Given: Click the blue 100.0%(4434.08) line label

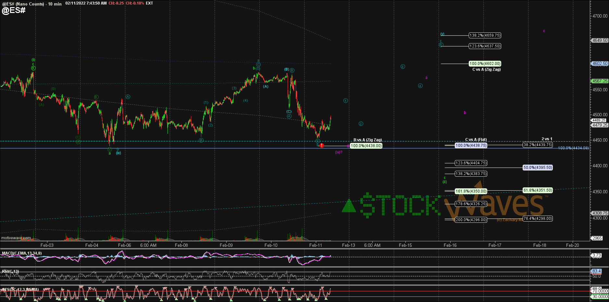Looking at the screenshot, I should tap(573, 148).
